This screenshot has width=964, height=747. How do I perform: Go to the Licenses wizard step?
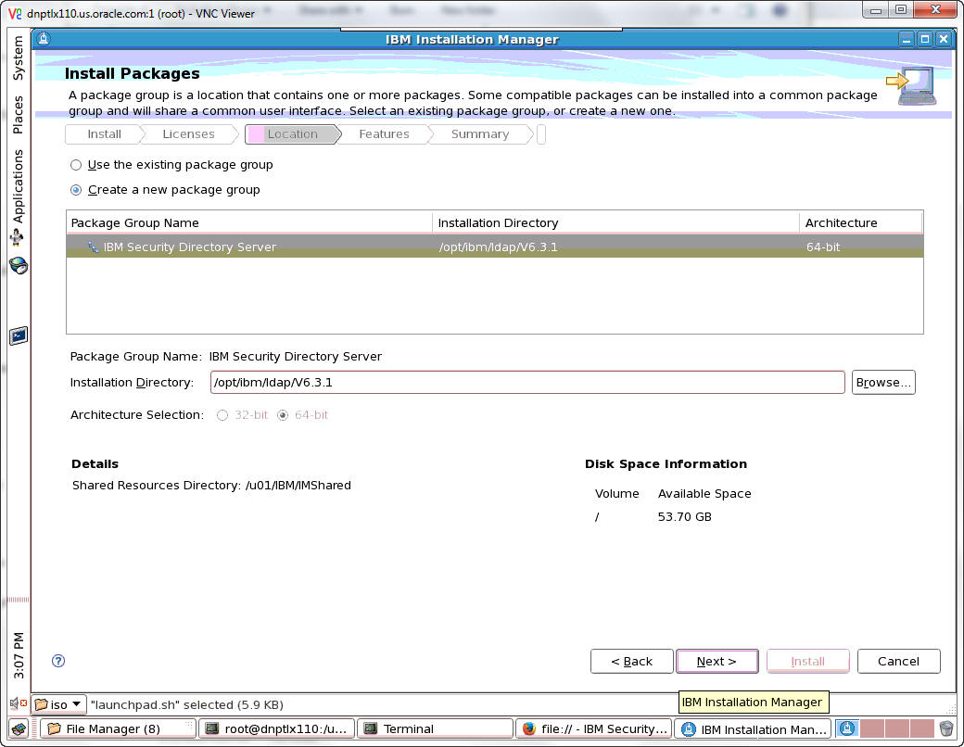coord(188,134)
